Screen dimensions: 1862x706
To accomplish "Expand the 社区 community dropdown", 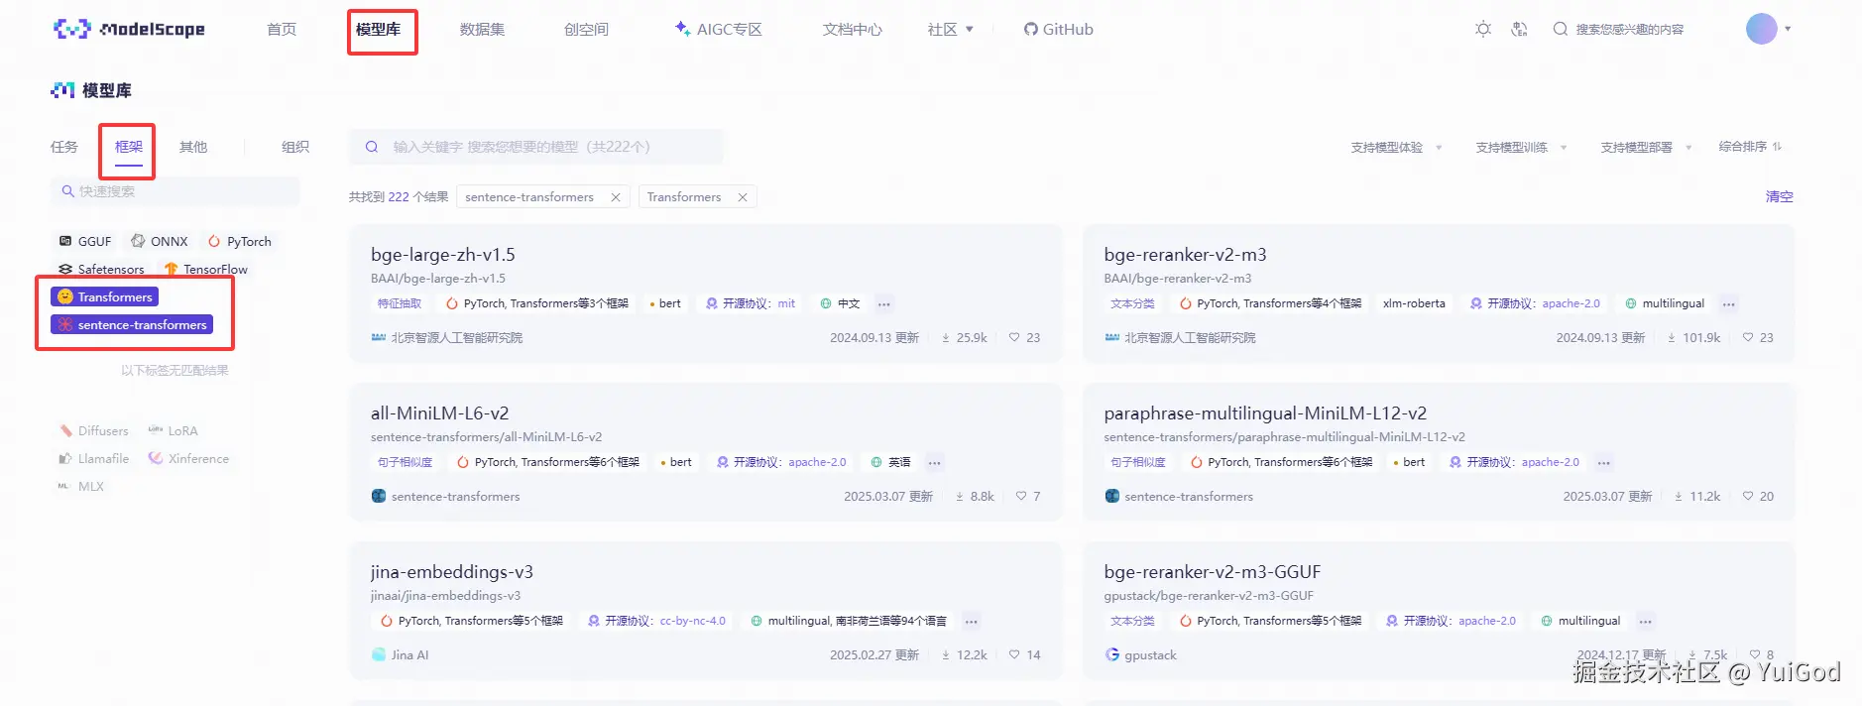I will [951, 29].
